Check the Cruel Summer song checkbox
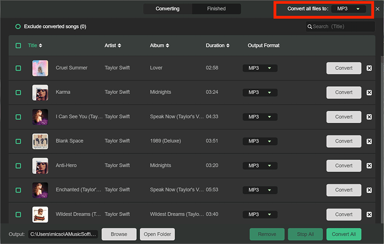Viewport: 384px width, 244px height. pos(18,68)
